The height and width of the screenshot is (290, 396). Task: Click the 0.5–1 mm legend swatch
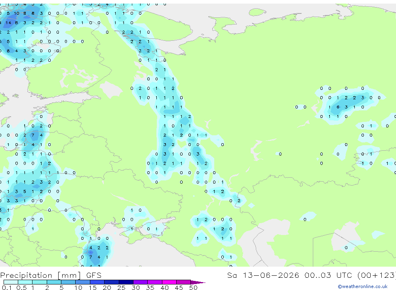click(x=25, y=282)
